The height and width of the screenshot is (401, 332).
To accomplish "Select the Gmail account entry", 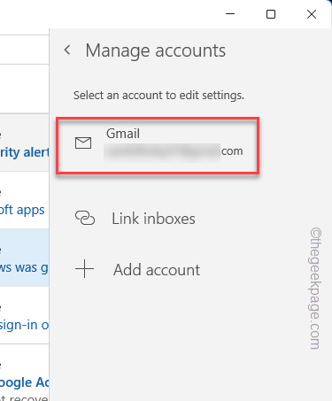I will click(x=158, y=145).
